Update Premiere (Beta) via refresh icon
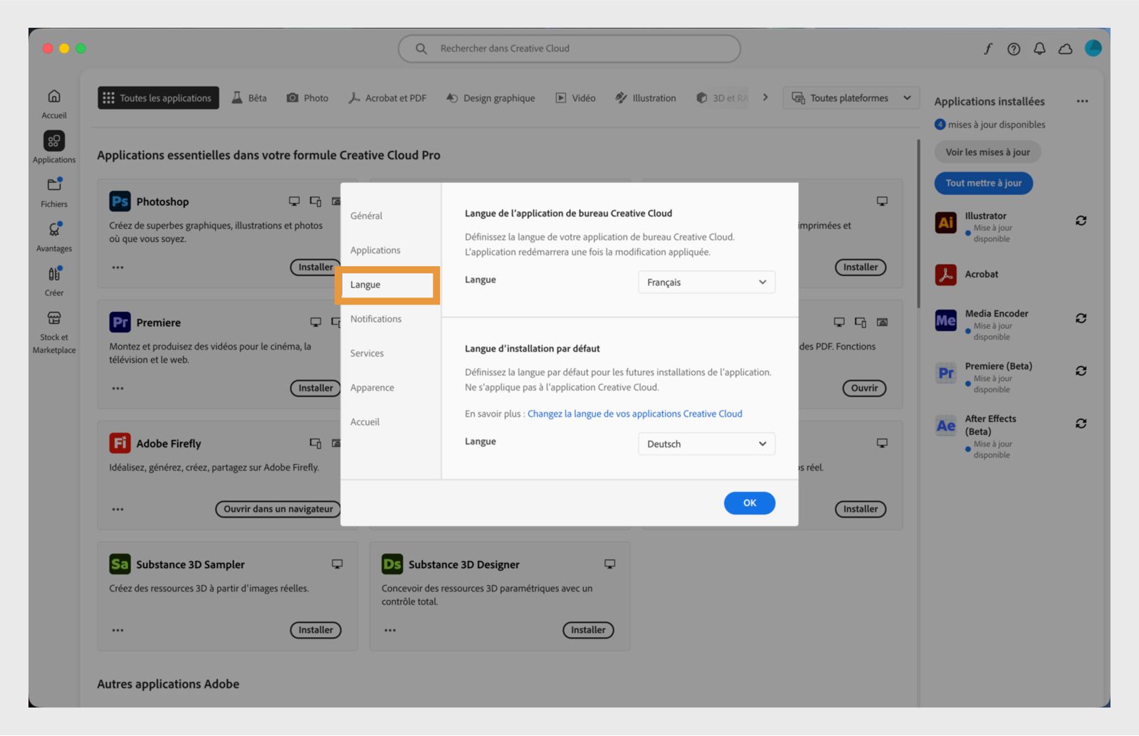This screenshot has width=1139, height=736. pyautogui.click(x=1081, y=371)
